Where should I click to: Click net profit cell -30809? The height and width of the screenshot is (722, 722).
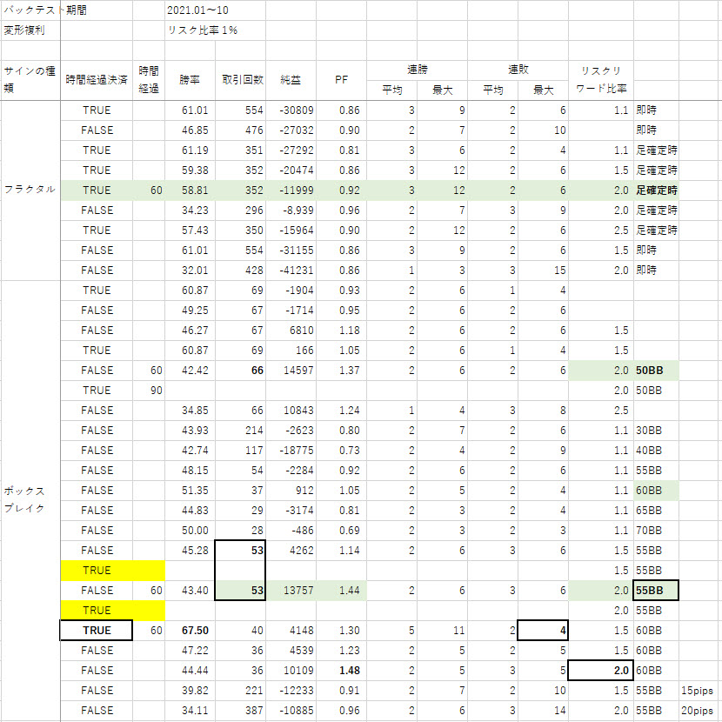coord(291,110)
